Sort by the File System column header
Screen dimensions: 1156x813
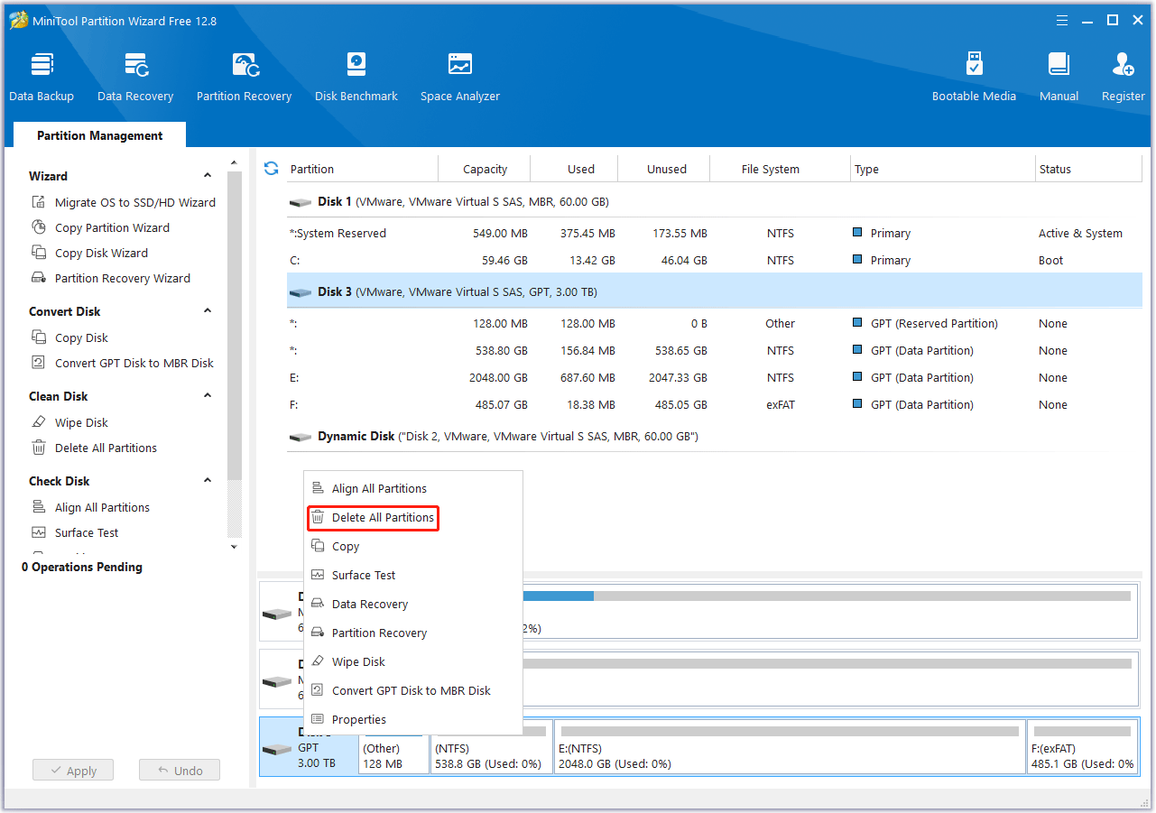781,169
